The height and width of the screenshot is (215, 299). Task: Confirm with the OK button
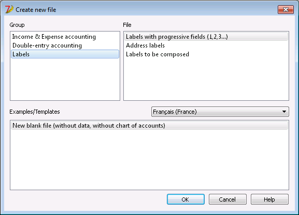point(186,199)
